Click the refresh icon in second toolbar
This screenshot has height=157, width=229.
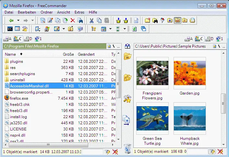135,29
